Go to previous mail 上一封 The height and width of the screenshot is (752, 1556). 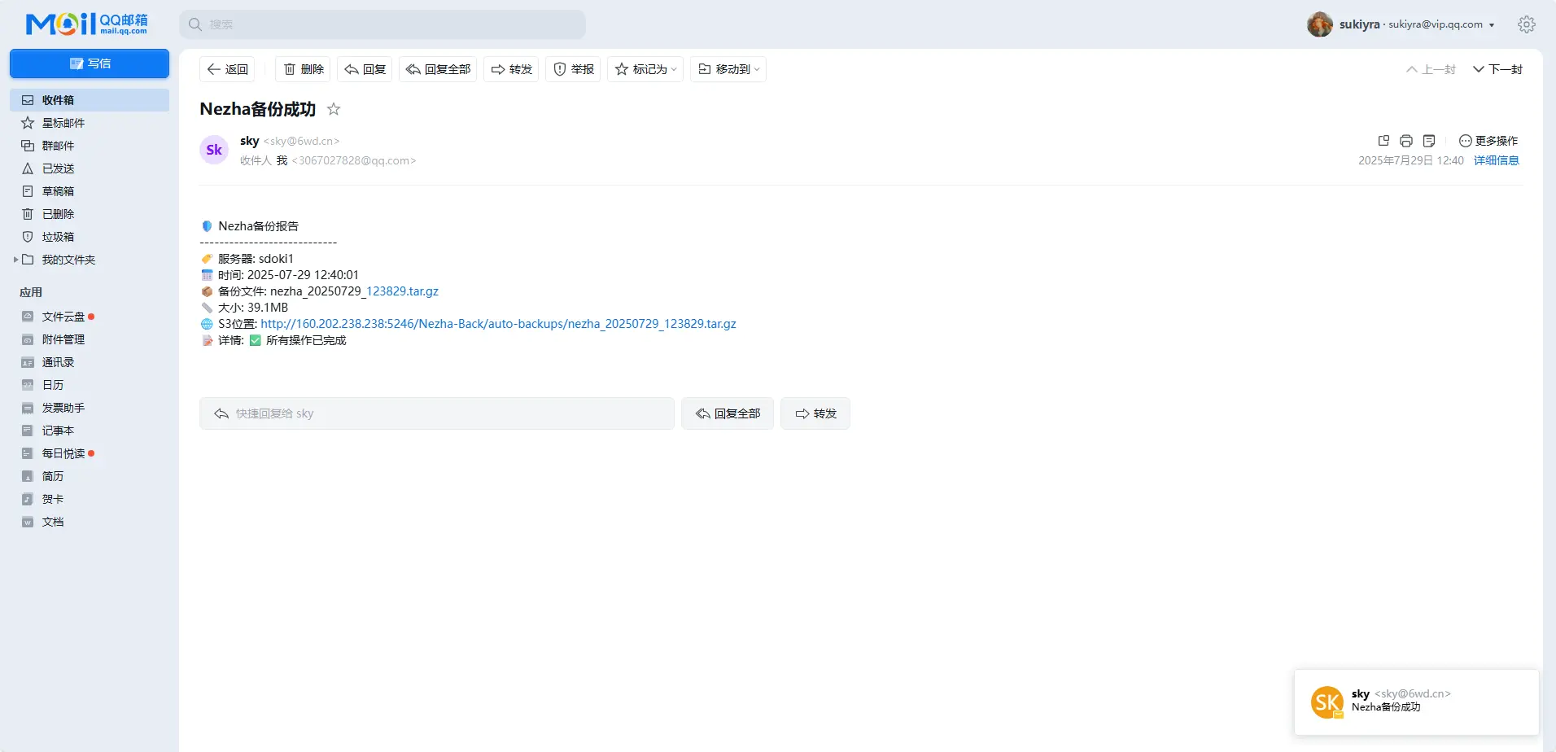coord(1431,69)
